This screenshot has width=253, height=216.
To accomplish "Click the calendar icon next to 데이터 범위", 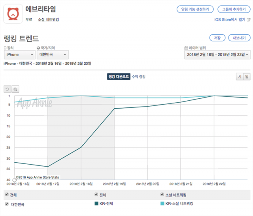I will tap(186, 48).
